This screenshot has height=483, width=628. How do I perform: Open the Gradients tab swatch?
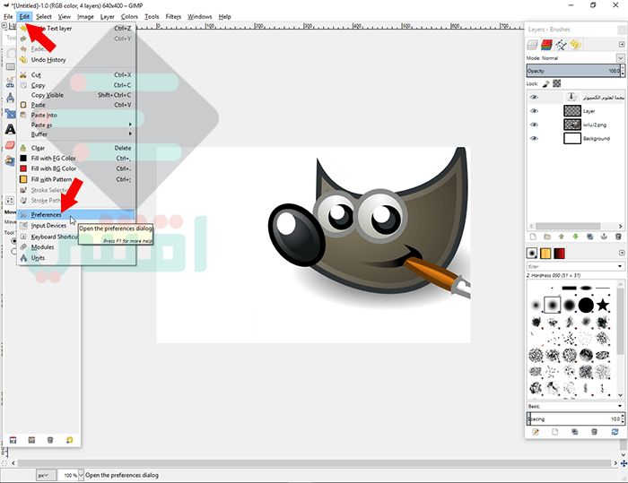click(559, 254)
